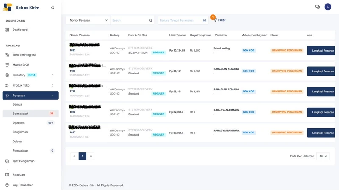
Task: Click order number 1033
Action: [72, 50]
